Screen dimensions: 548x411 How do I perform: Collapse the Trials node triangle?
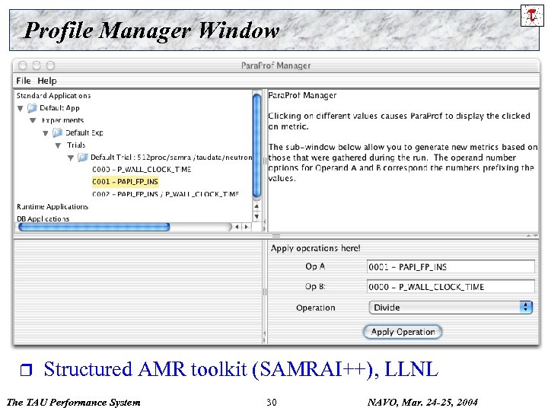58,145
